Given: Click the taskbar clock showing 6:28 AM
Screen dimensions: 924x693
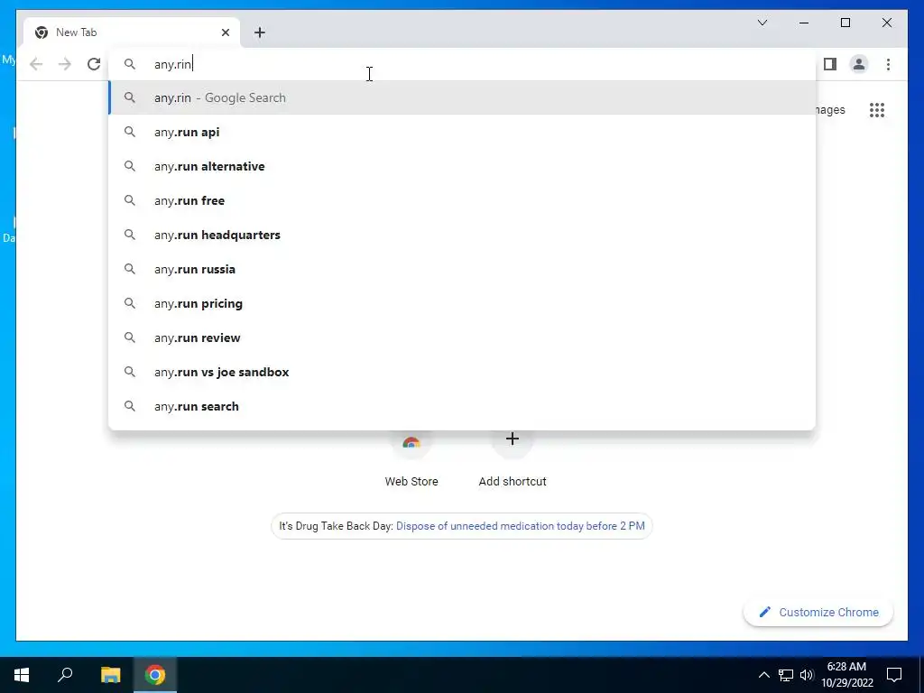Looking at the screenshot, I should pos(846,675).
